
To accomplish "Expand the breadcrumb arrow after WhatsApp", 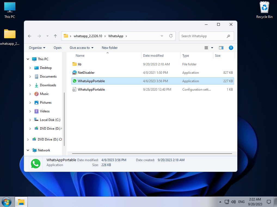I will pyautogui.click(x=126, y=36).
